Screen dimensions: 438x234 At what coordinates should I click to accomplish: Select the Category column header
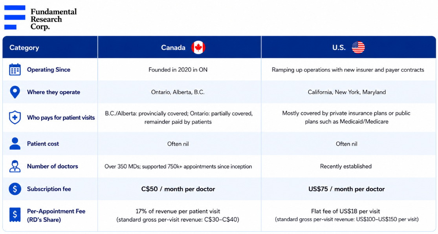(24, 48)
